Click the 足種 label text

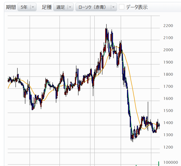pos(47,7)
